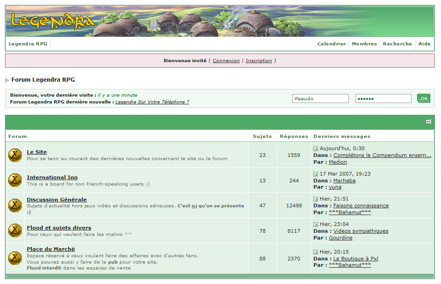Open the Aide menu item

click(424, 44)
